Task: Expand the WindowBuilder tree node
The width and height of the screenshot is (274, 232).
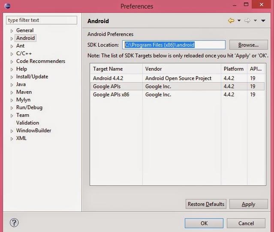Action: point(12,131)
